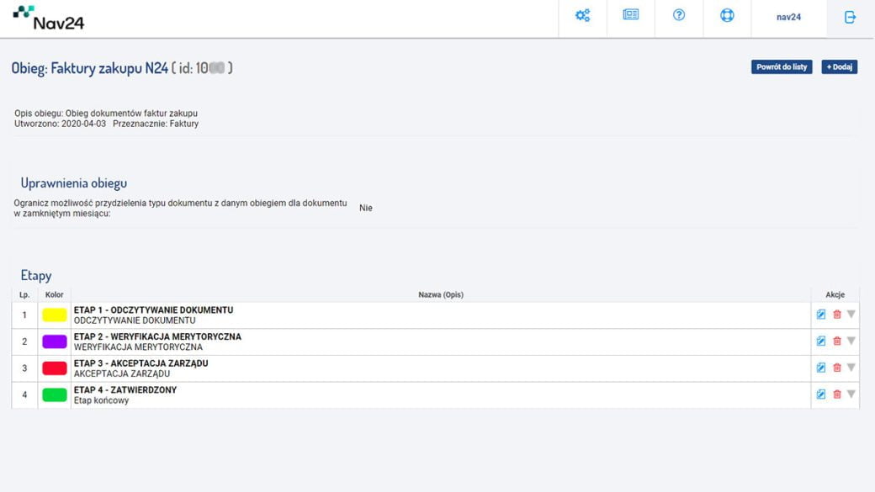This screenshot has height=492, width=875.
Task: Open the help question mark icon
Action: pos(679,15)
